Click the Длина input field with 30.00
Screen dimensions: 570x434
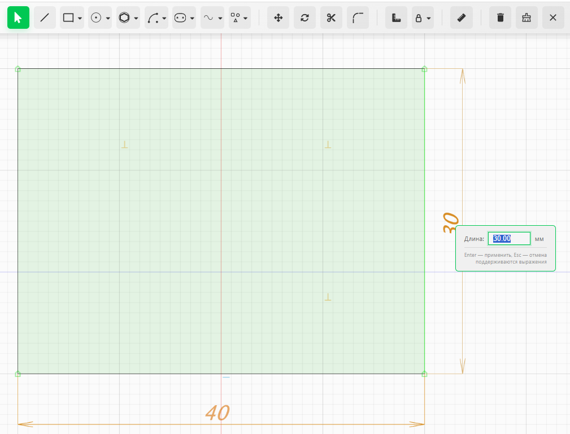click(509, 239)
